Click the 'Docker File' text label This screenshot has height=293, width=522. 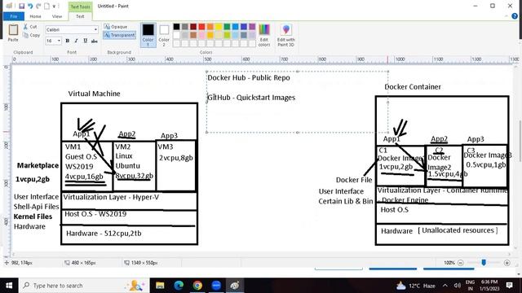(x=353, y=180)
